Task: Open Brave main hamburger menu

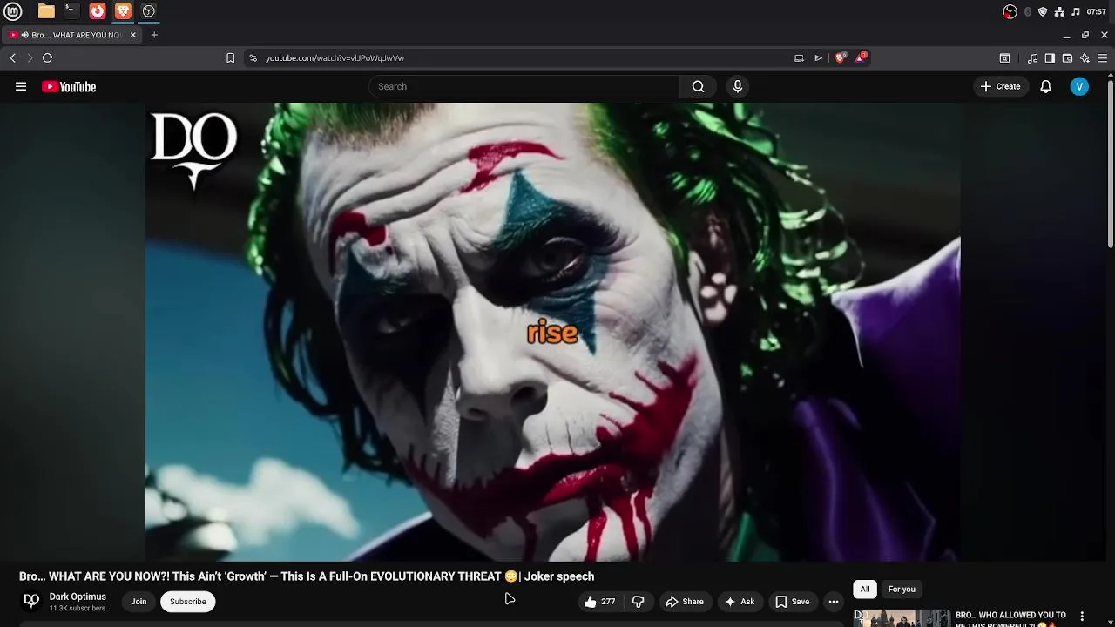Action: point(1102,58)
